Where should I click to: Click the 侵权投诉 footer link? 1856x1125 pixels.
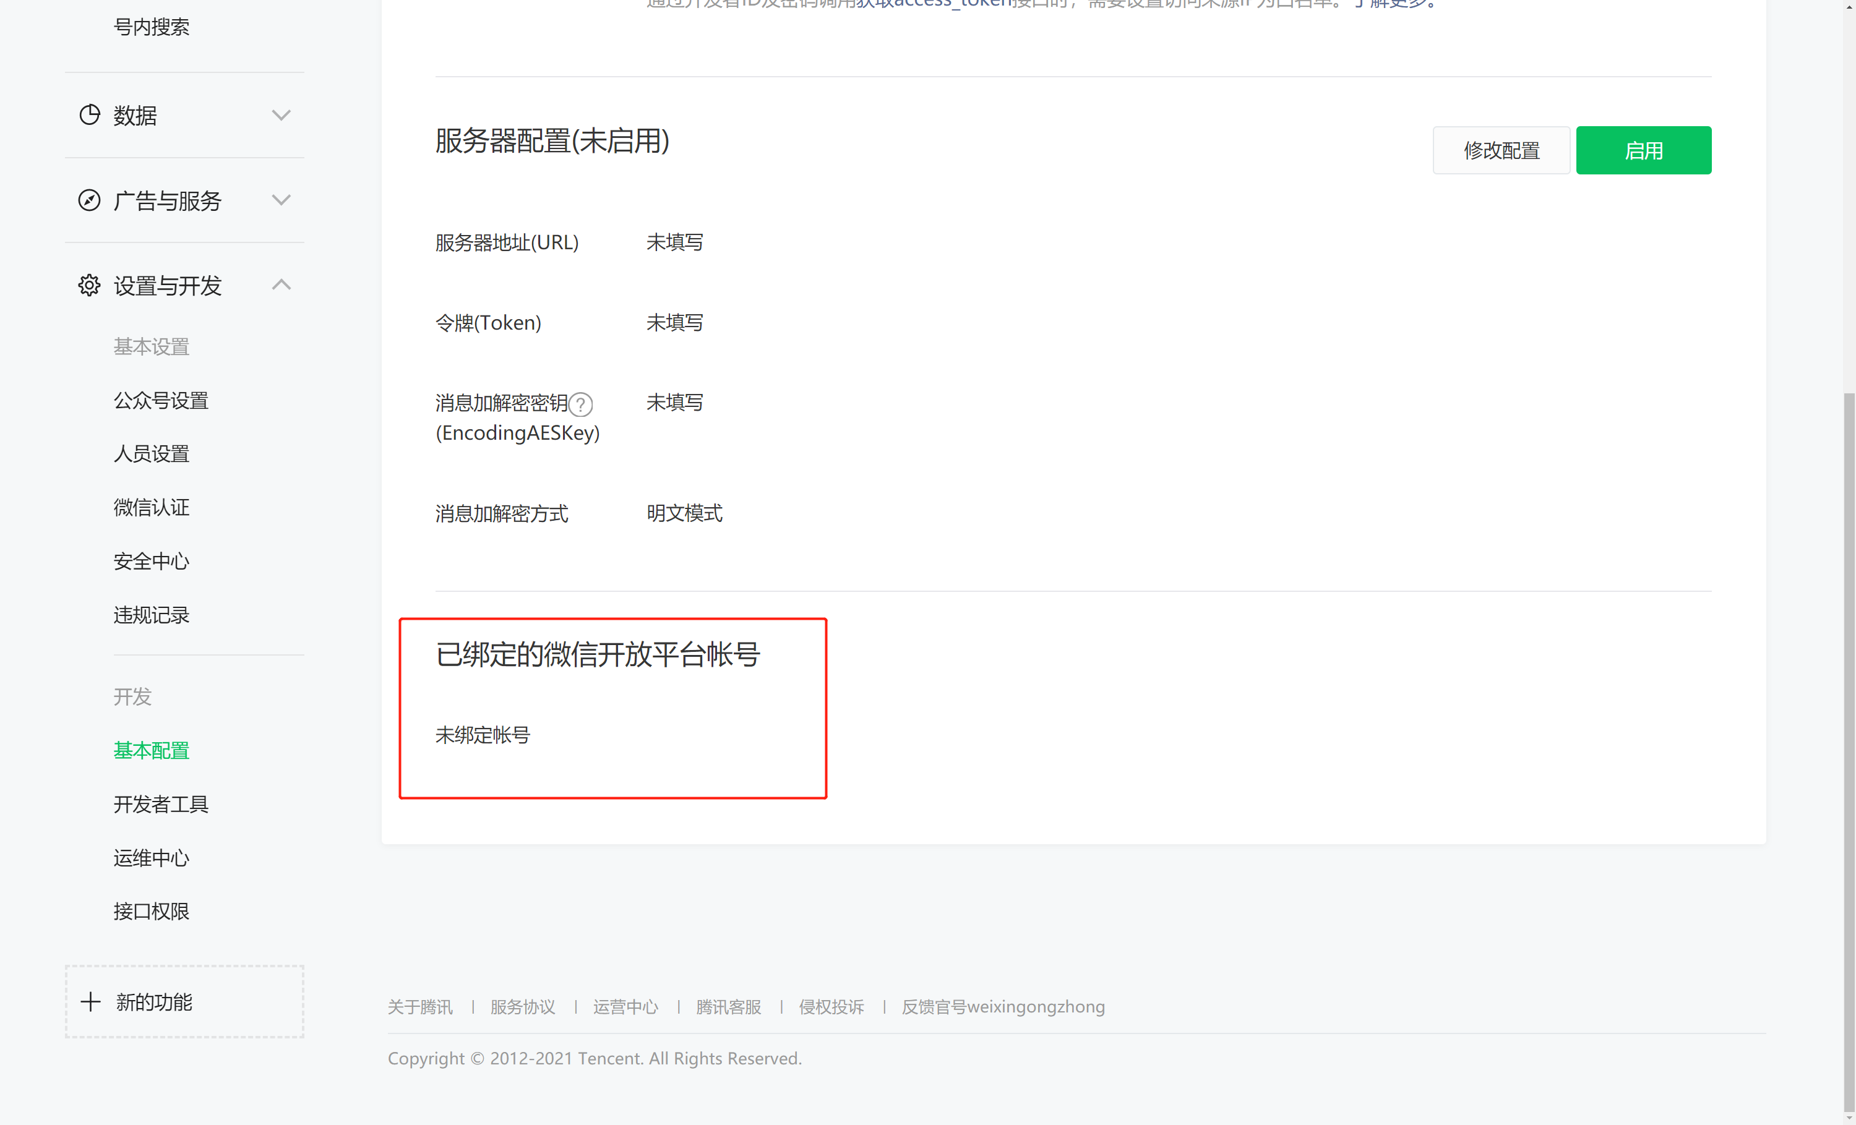click(831, 1007)
